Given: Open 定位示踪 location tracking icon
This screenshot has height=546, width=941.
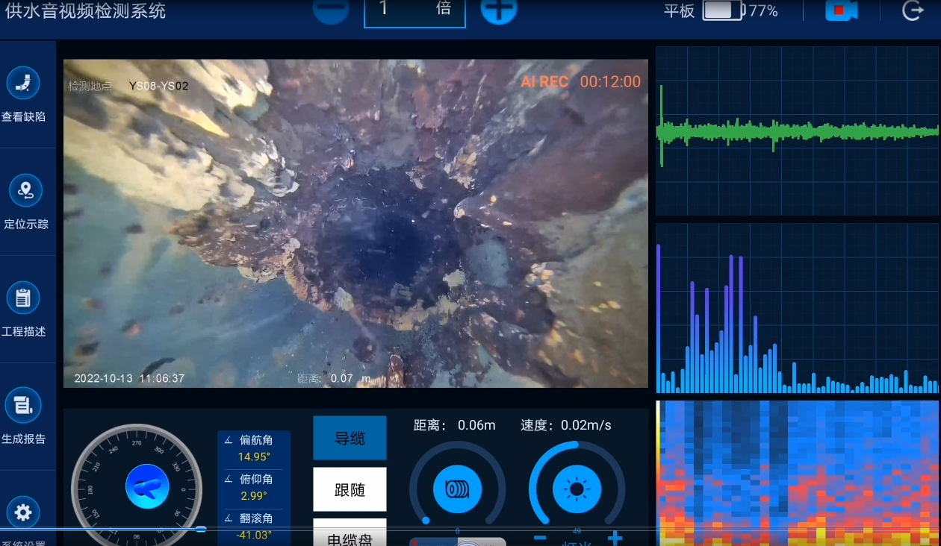Looking at the screenshot, I should click(x=25, y=190).
